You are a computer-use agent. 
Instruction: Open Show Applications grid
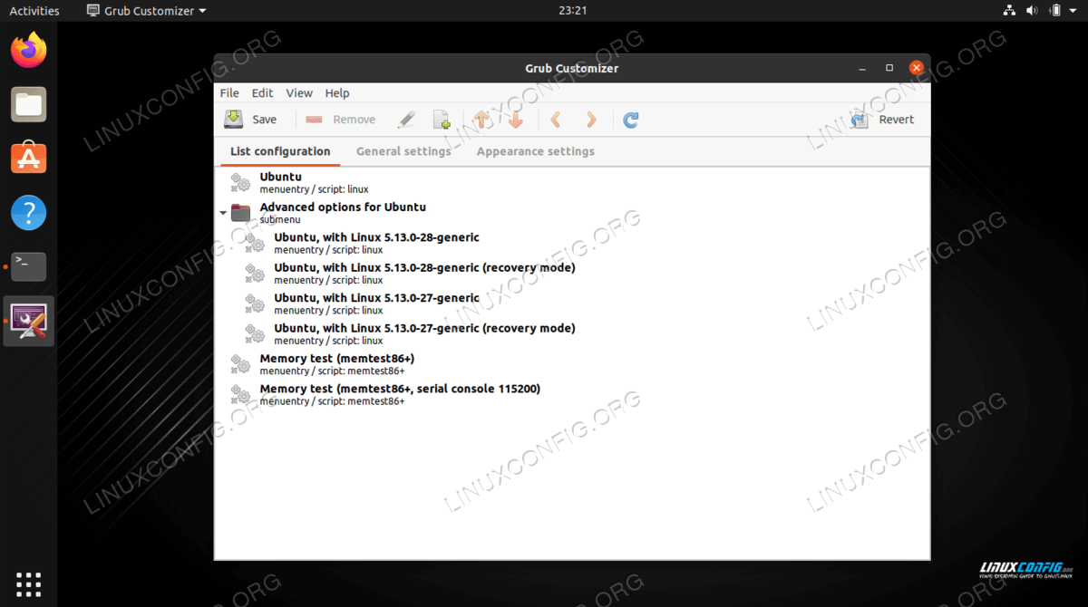tap(29, 583)
